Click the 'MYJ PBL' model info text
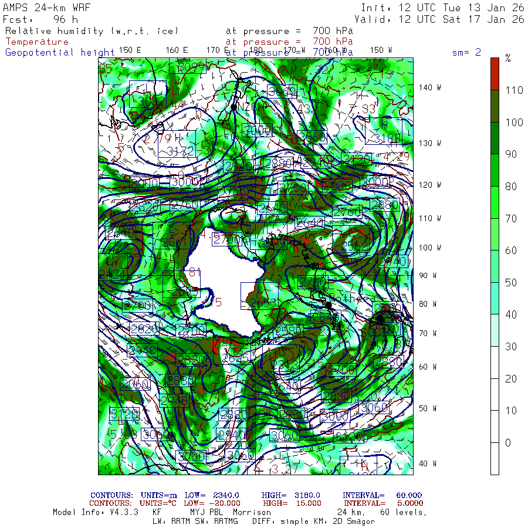 coord(206,512)
